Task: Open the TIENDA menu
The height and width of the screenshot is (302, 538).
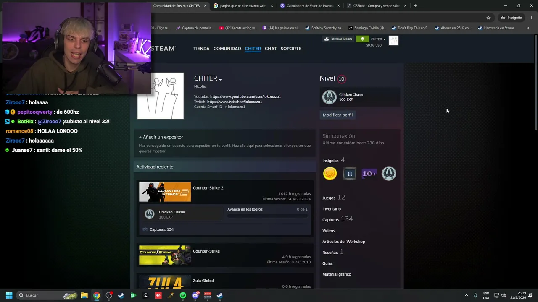Action: tap(201, 49)
